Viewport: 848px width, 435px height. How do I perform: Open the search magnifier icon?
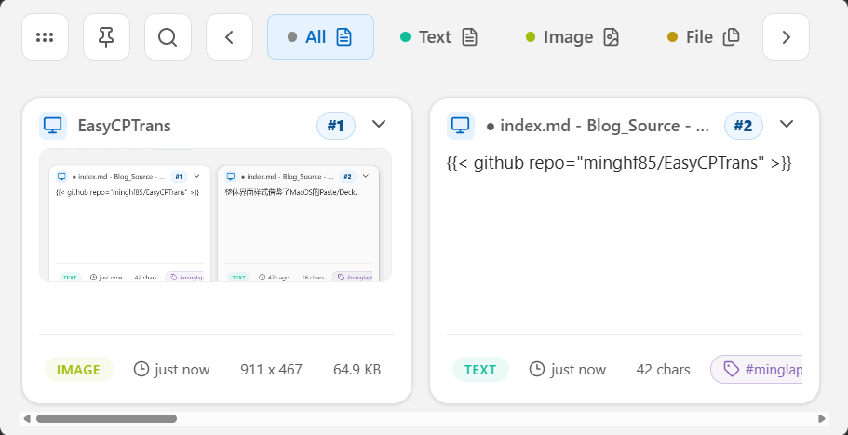click(168, 36)
